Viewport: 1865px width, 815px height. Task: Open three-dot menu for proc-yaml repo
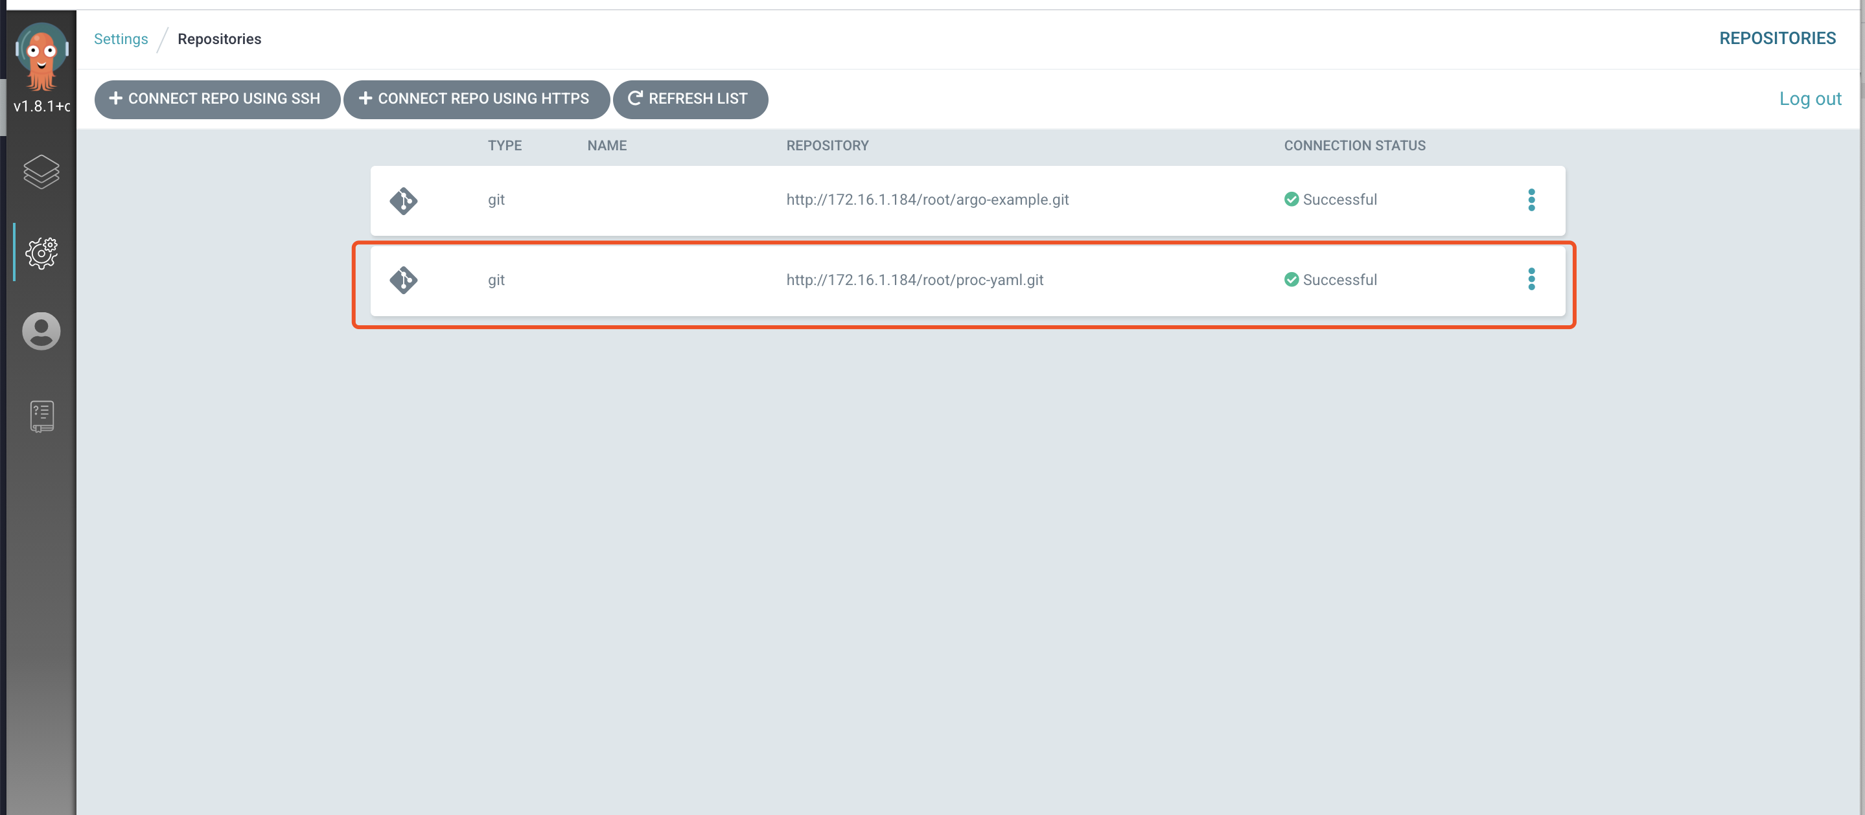[x=1531, y=279]
